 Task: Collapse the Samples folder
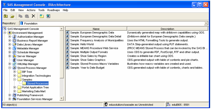click(14, 79)
